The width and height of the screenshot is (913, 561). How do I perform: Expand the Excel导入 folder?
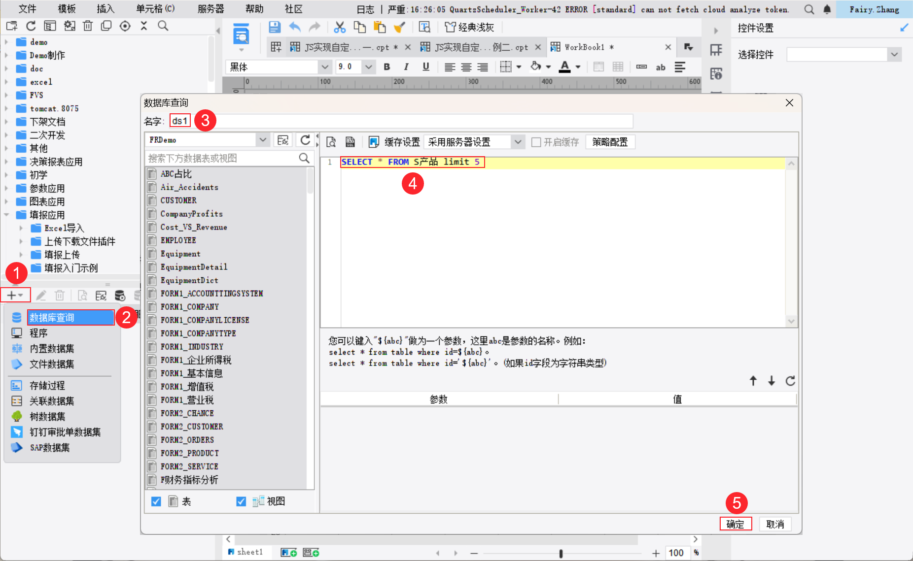[x=21, y=228]
